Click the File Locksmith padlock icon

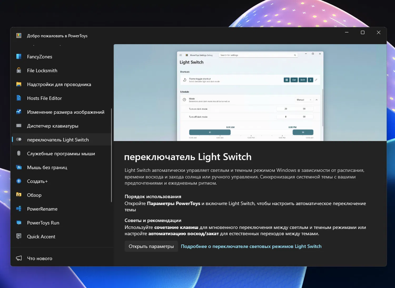19,70
